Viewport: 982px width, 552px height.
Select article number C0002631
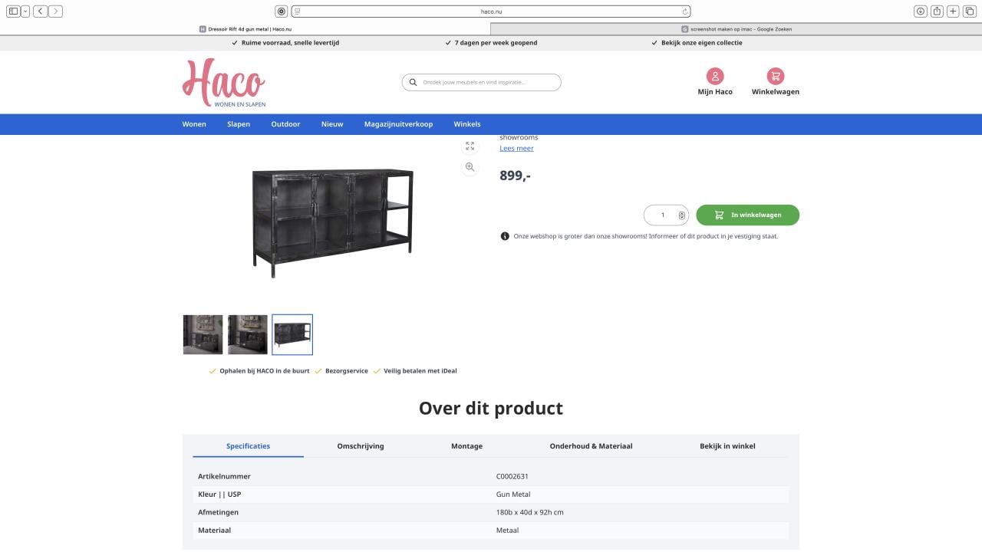[512, 477]
